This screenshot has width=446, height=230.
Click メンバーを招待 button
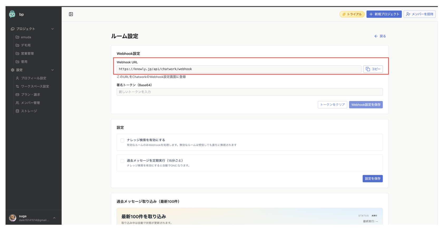click(419, 14)
